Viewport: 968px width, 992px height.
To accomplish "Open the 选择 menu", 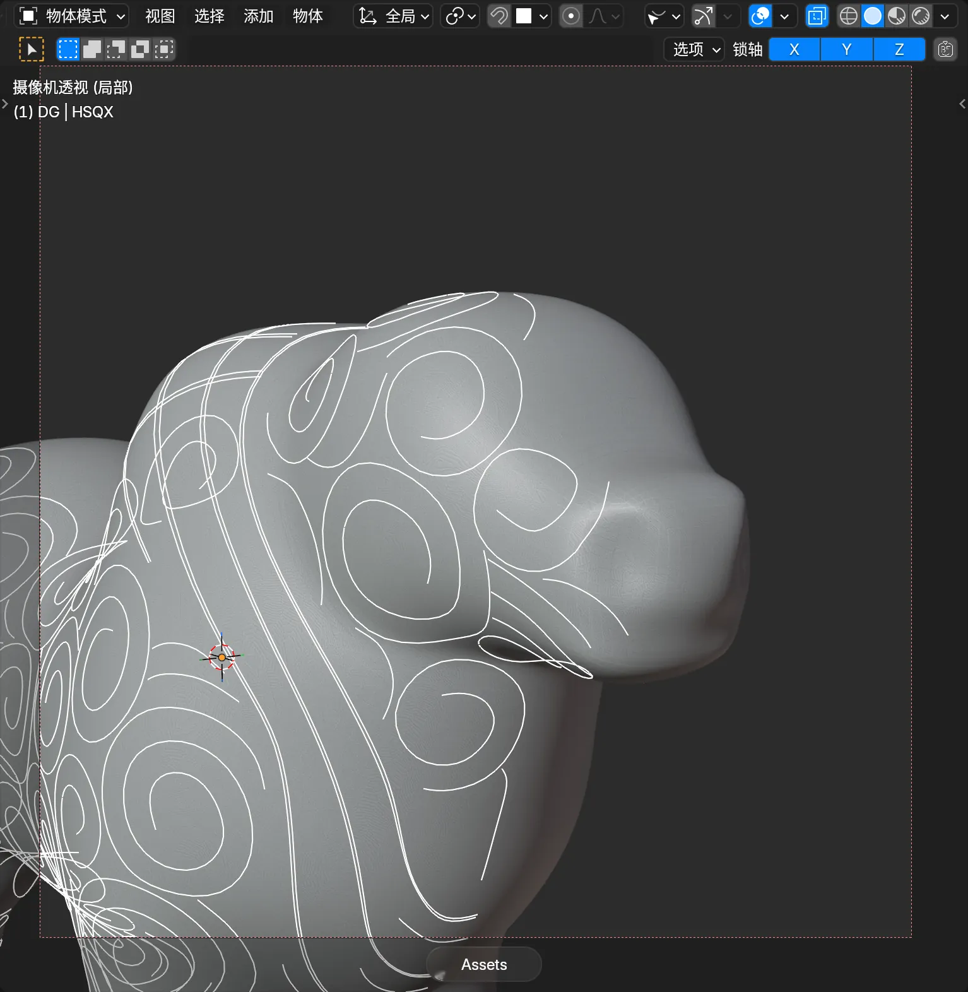I will click(209, 16).
